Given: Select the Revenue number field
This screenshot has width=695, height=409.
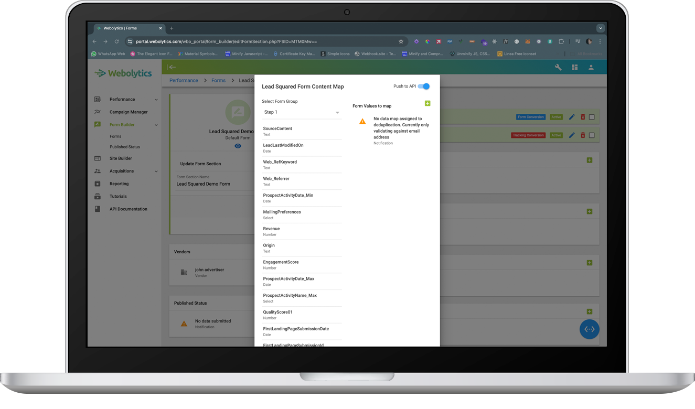Looking at the screenshot, I should pyautogui.click(x=302, y=231).
